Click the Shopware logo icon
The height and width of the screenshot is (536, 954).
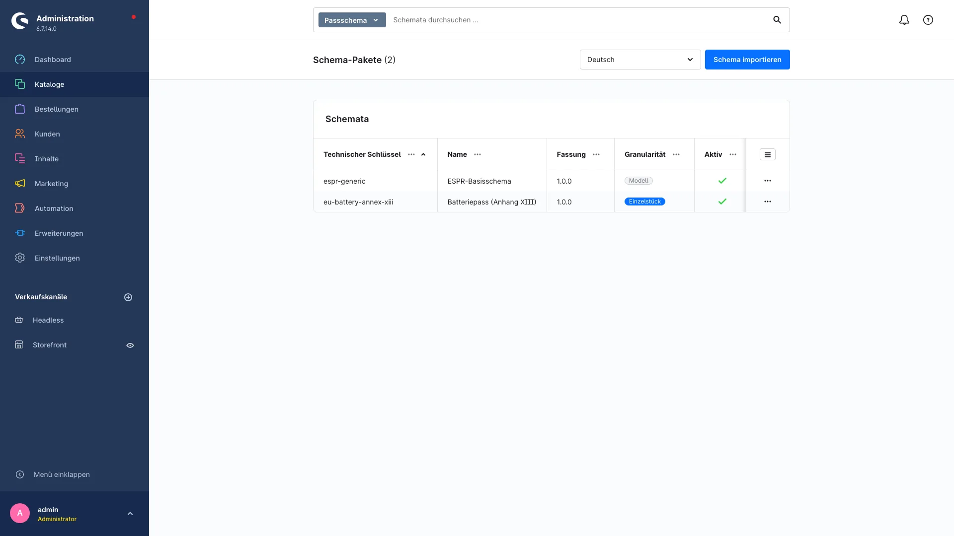pyautogui.click(x=20, y=21)
